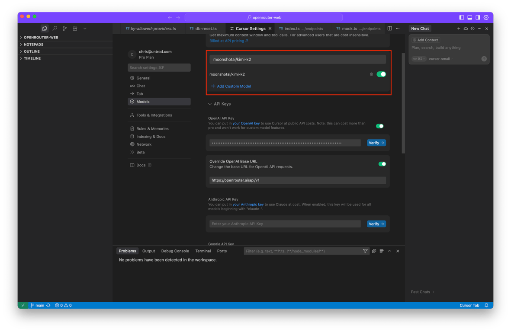Split the editor with the split icon
The height and width of the screenshot is (332, 511).
389,29
